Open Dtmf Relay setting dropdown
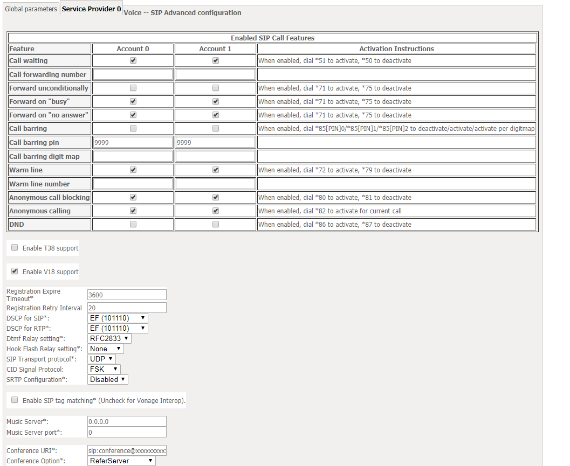This screenshot has width=570, height=466. coord(109,338)
